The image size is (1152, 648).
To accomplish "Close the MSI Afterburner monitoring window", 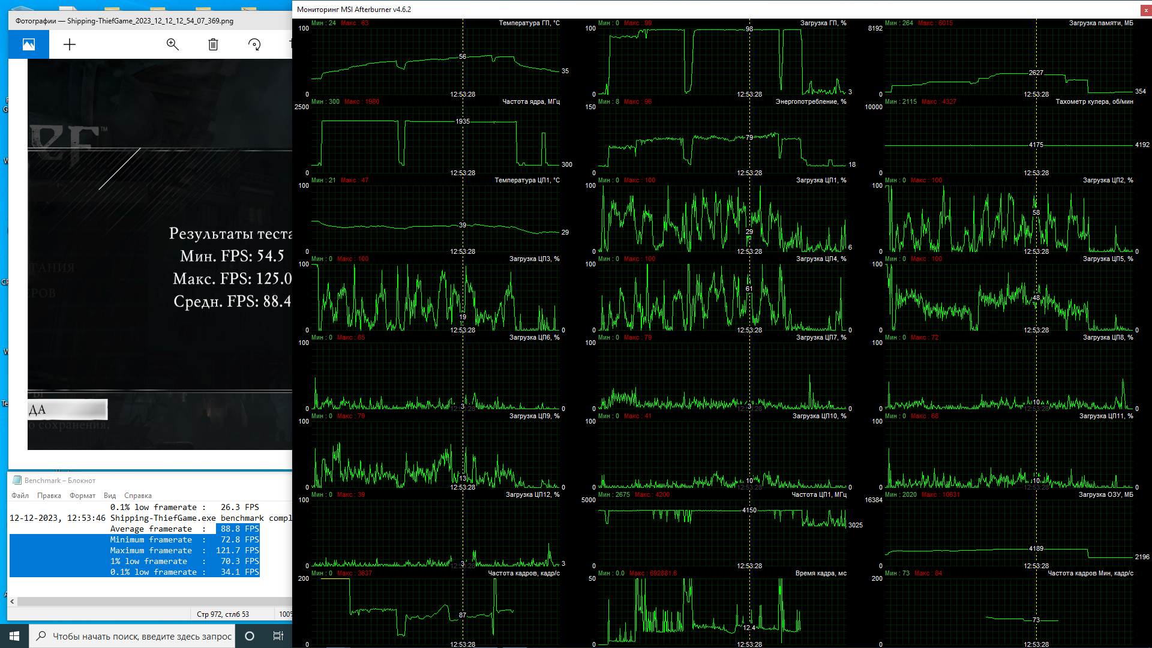I will point(1145,10).
